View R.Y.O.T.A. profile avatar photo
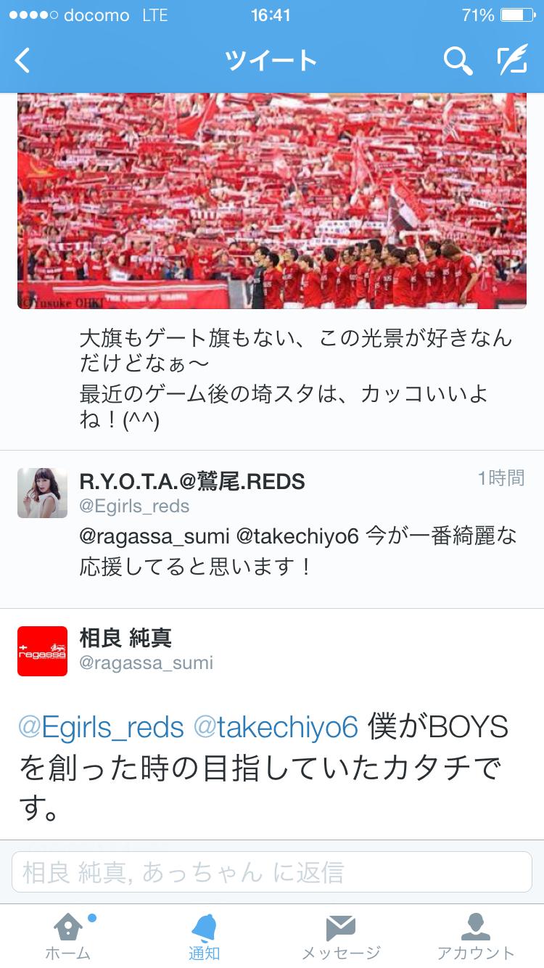Image resolution: width=544 pixels, height=968 pixels. (x=42, y=493)
